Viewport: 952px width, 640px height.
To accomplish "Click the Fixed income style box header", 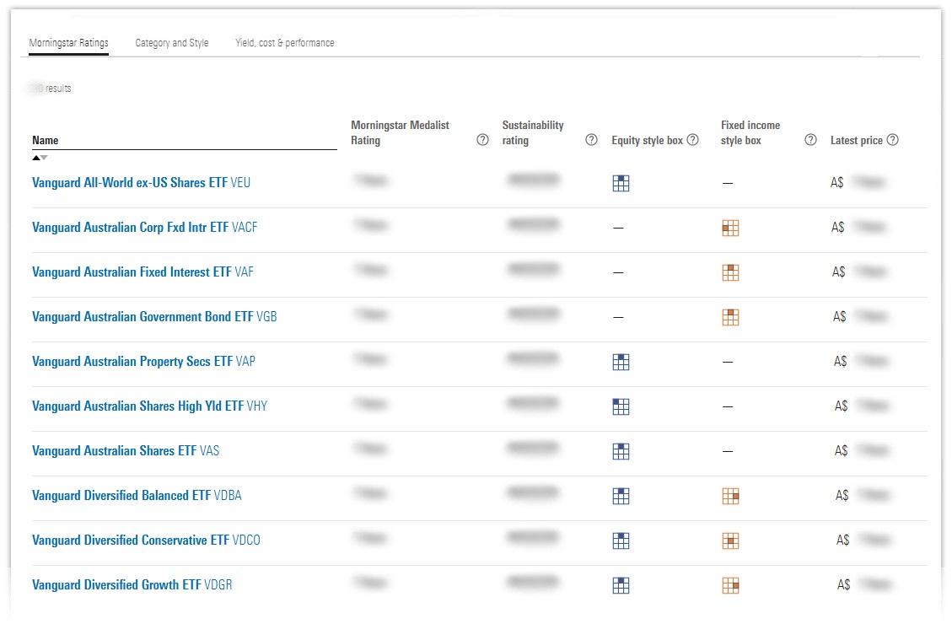I will pyautogui.click(x=750, y=132).
